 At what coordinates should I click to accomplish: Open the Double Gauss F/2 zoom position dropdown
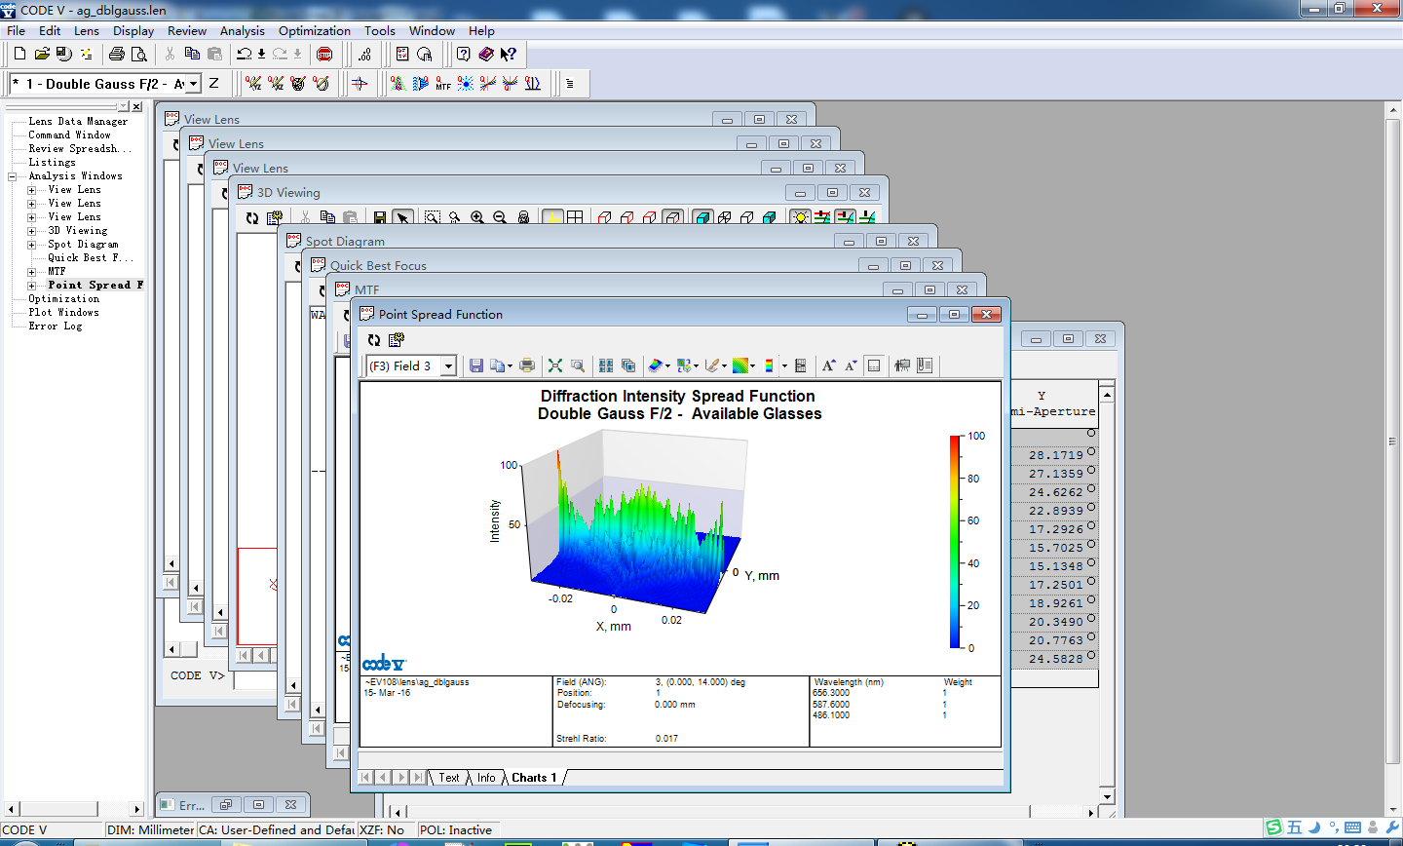pos(193,84)
